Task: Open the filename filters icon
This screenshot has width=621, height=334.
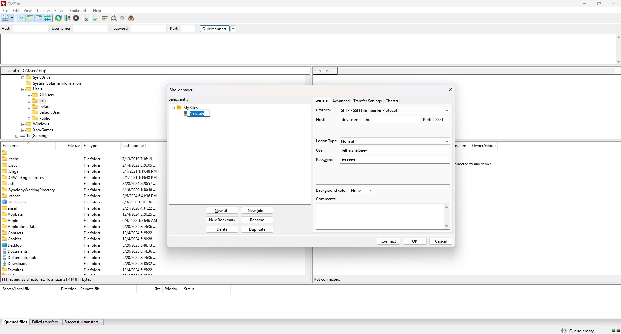Action: click(105, 18)
